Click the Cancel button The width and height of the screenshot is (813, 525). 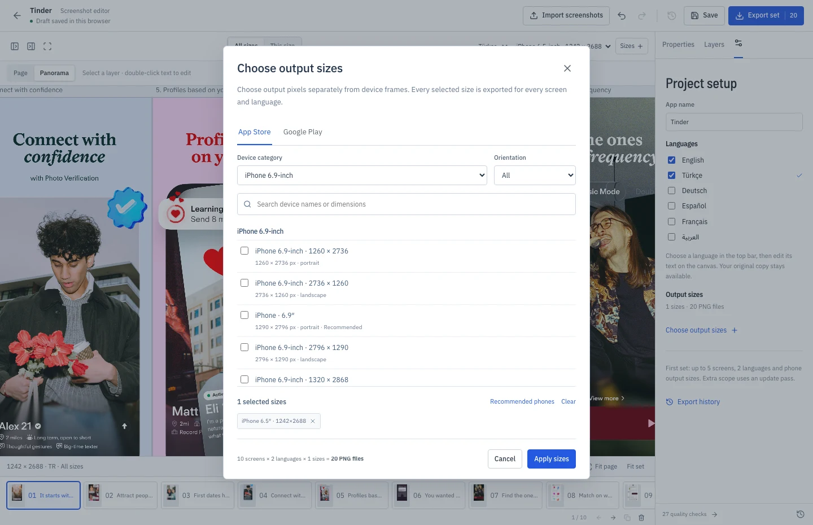click(505, 459)
